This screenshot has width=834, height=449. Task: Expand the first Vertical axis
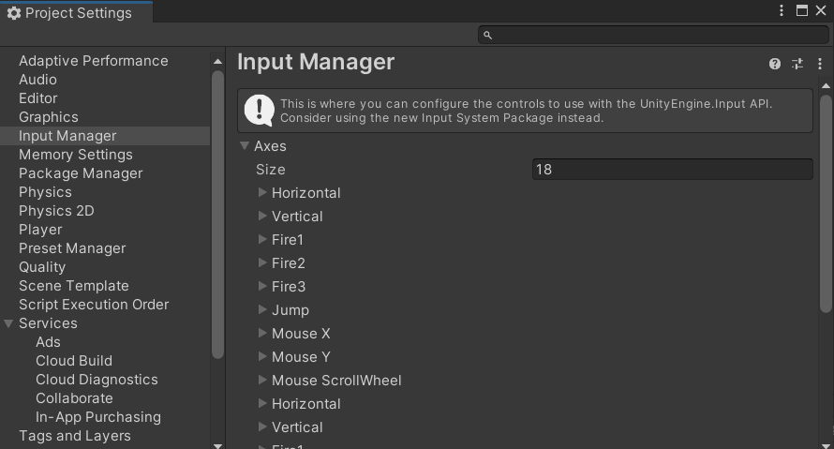(262, 216)
